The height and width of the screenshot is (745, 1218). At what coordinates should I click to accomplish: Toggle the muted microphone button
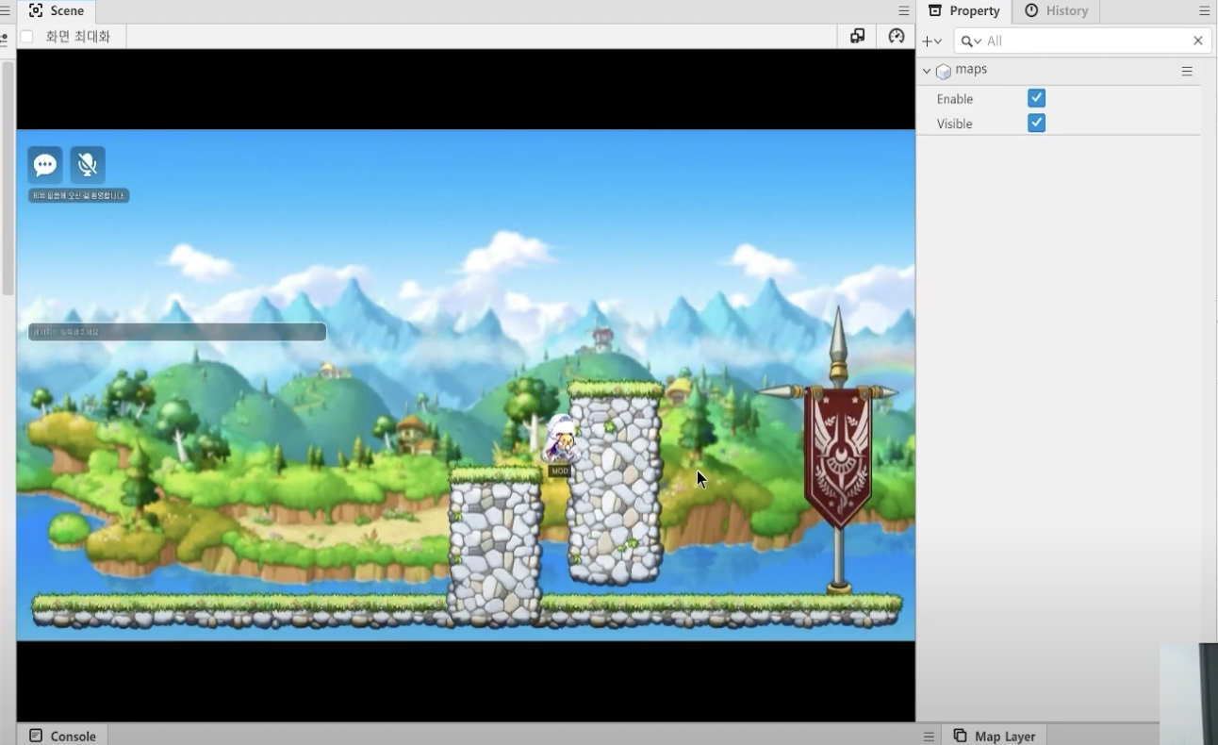[x=88, y=165]
